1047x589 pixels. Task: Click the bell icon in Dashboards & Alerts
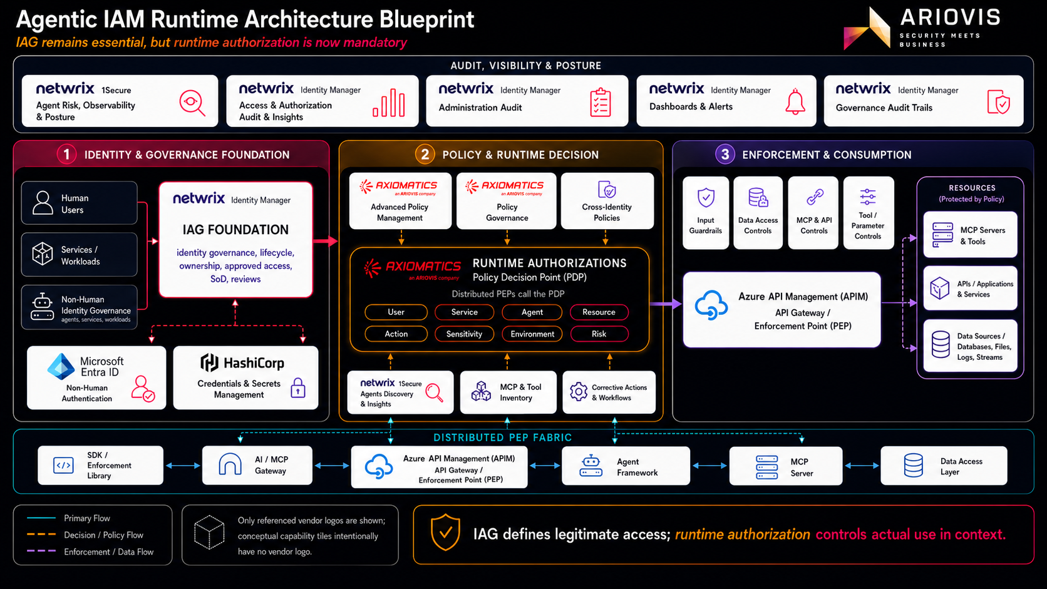point(795,102)
